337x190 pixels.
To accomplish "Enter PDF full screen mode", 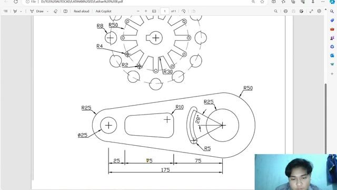I will point(311,11).
